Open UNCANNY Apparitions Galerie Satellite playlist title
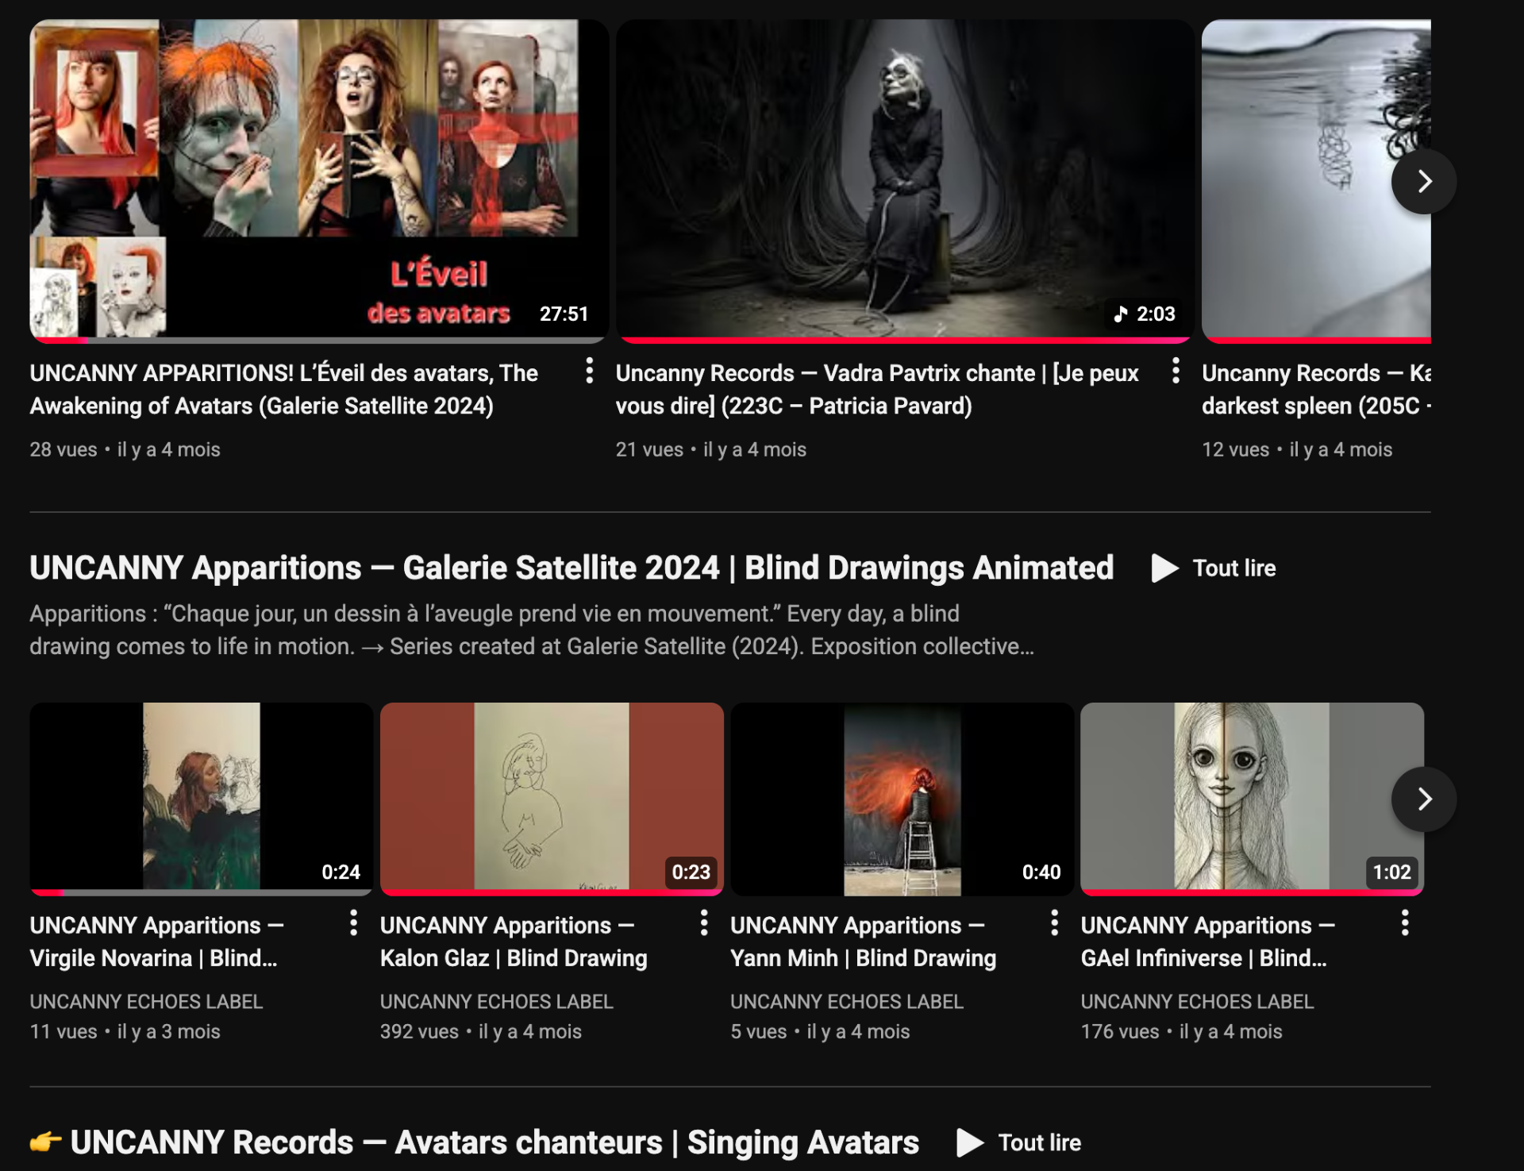 click(571, 568)
